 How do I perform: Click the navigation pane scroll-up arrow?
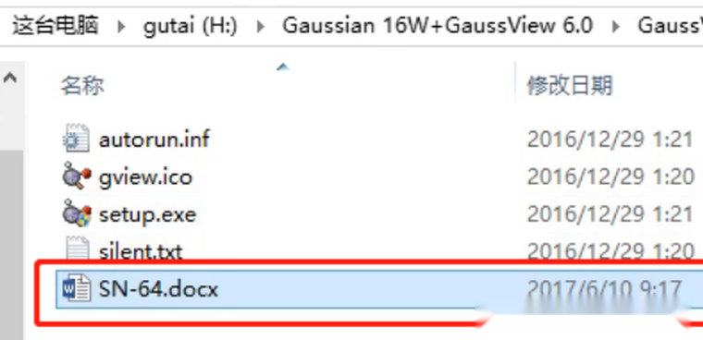pyautogui.click(x=10, y=79)
